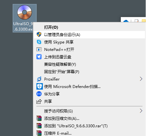Click the Xunlei bird cloud icon
This screenshot has width=146, height=136.
coord(39,57)
